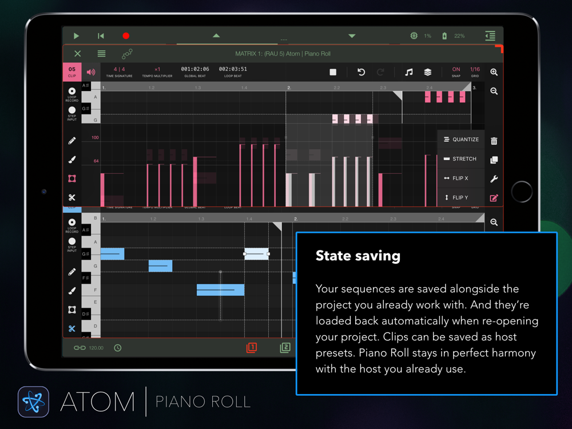Zoom out on the upper piano roll
Image resolution: width=572 pixels, height=429 pixels.
click(x=494, y=91)
